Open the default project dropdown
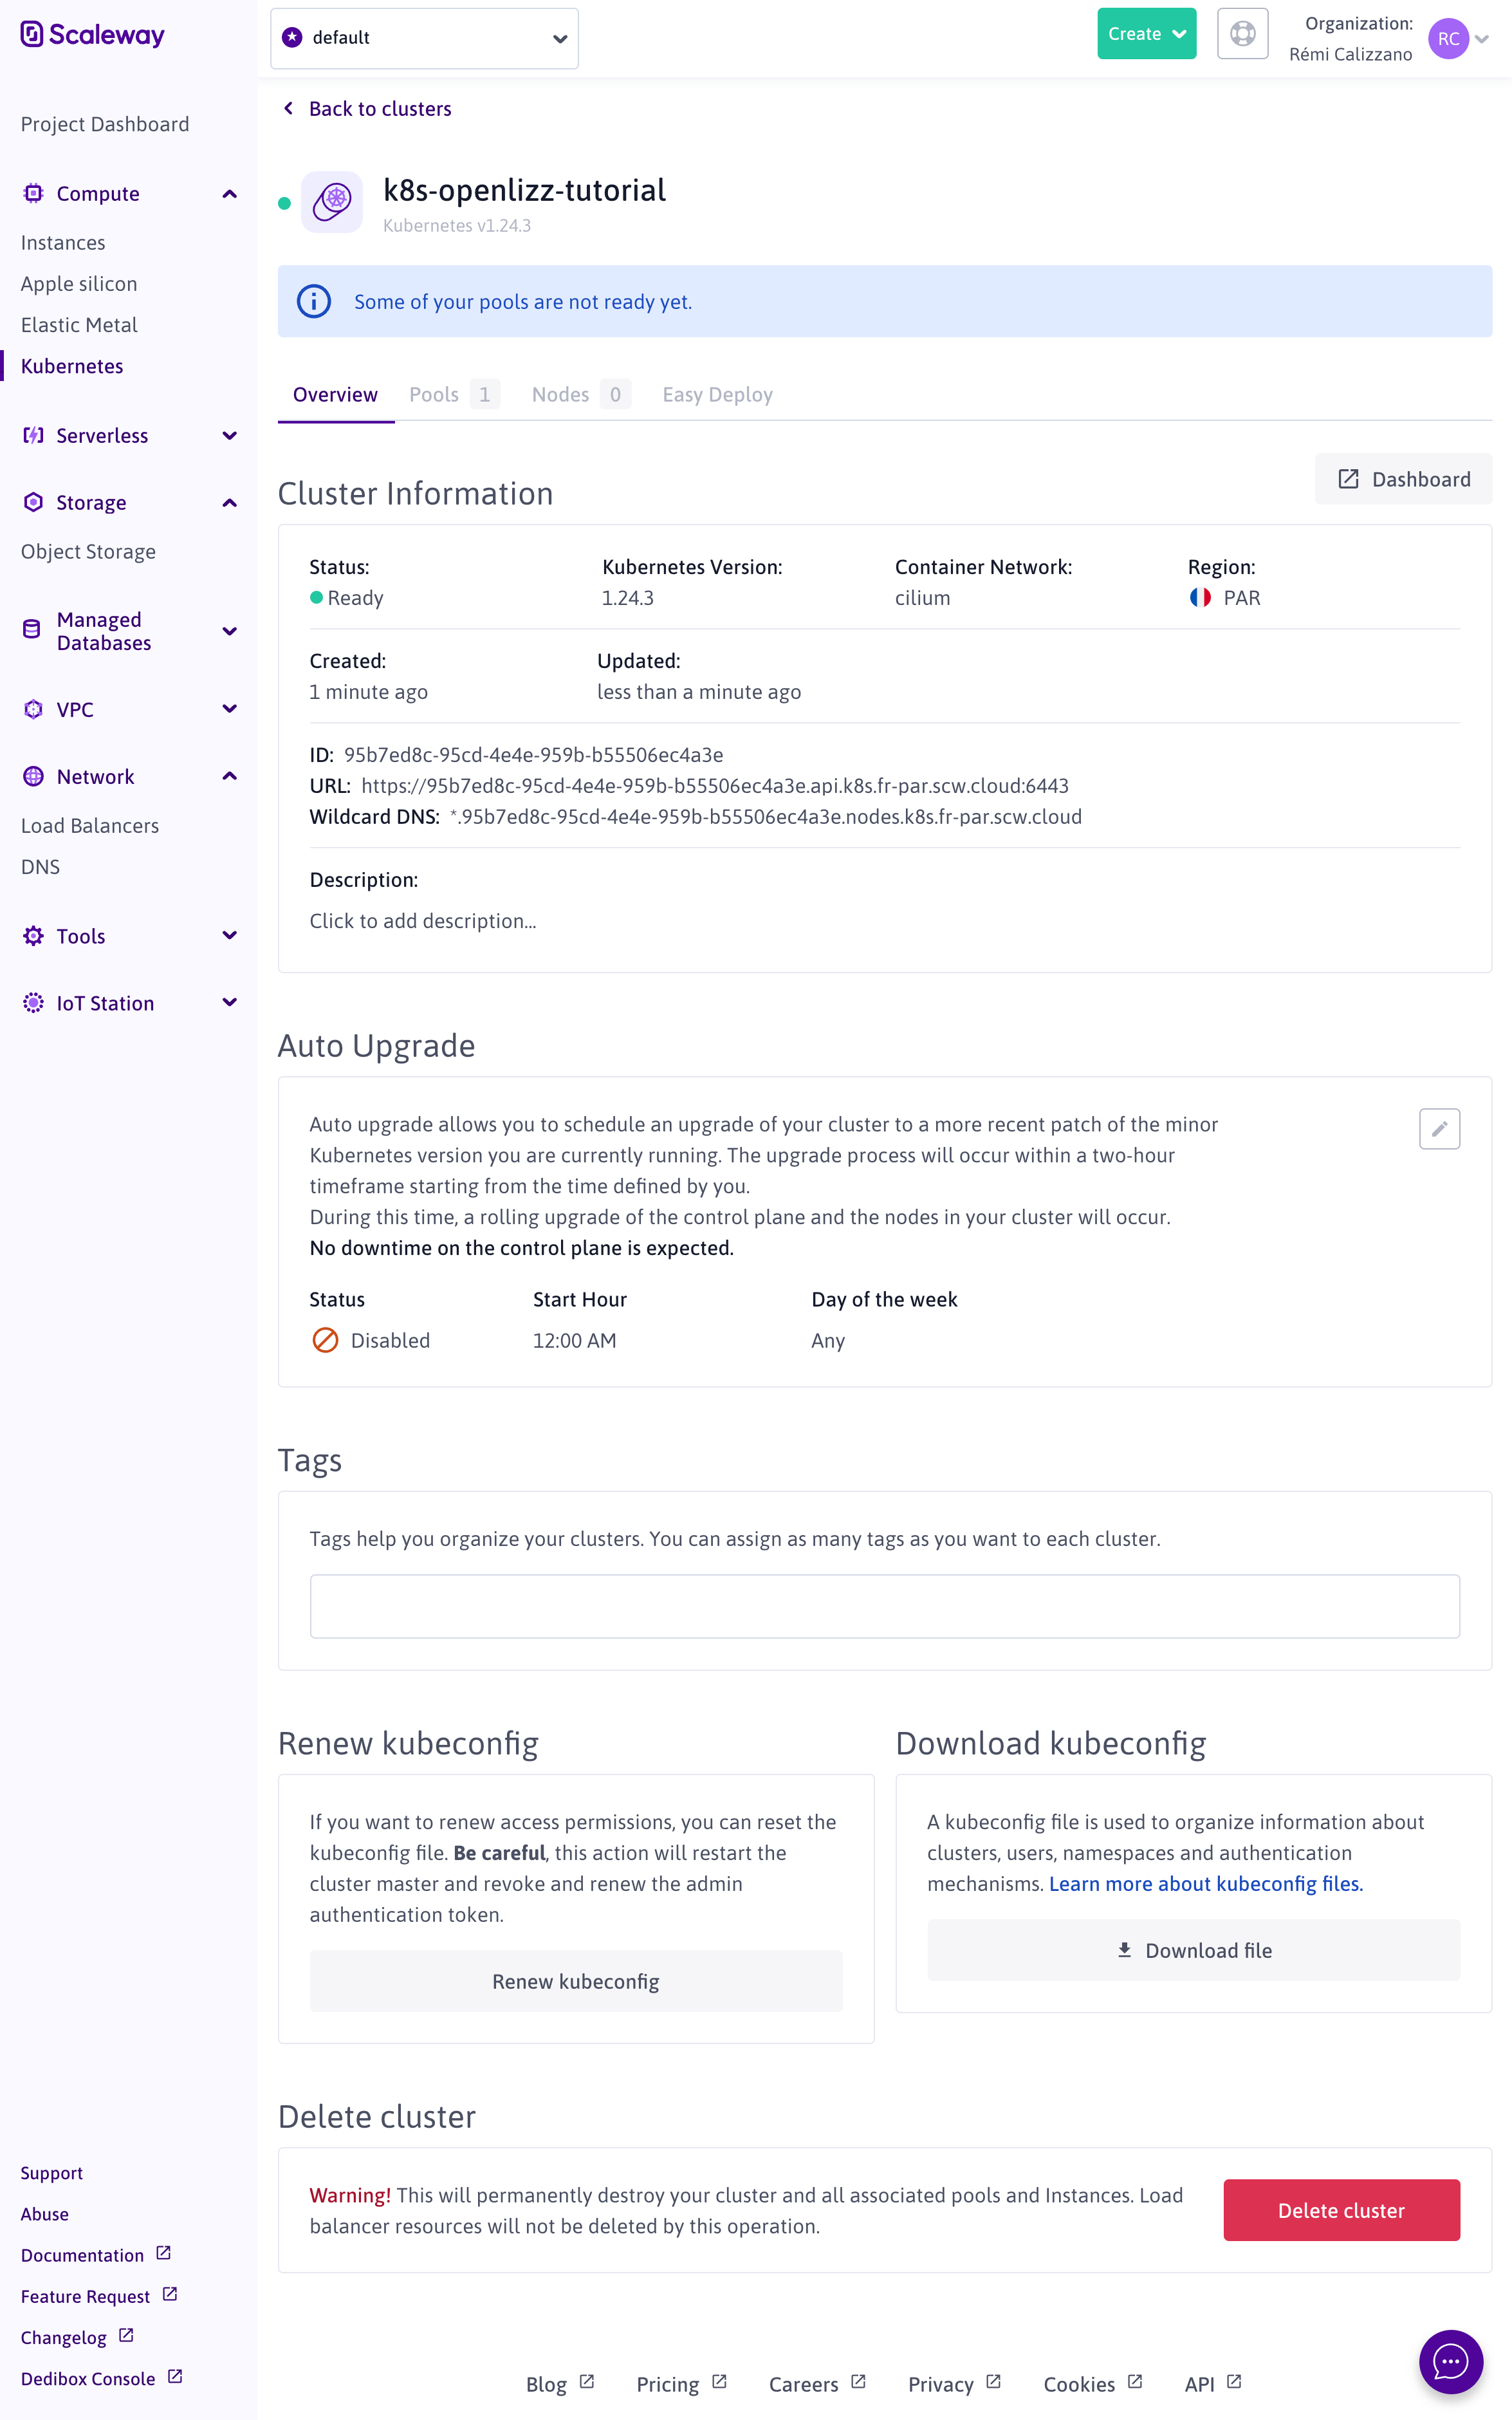 pos(424,38)
